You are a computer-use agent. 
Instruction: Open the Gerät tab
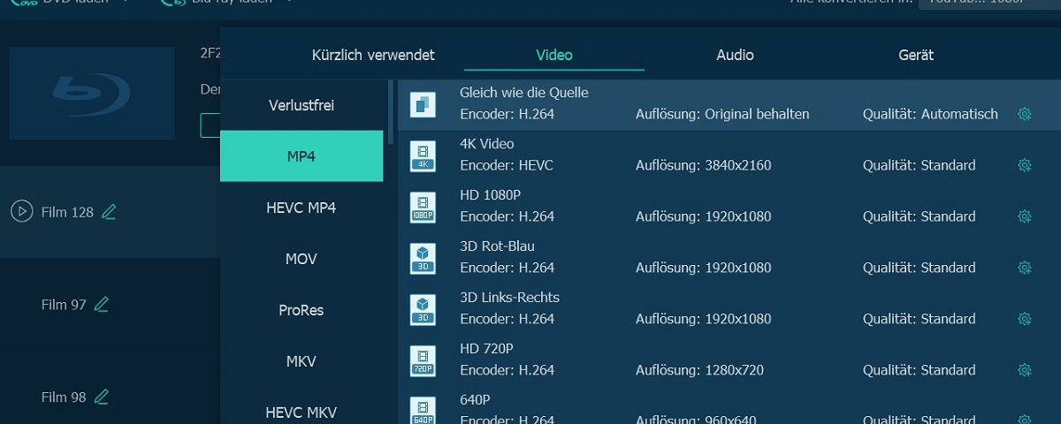(916, 55)
